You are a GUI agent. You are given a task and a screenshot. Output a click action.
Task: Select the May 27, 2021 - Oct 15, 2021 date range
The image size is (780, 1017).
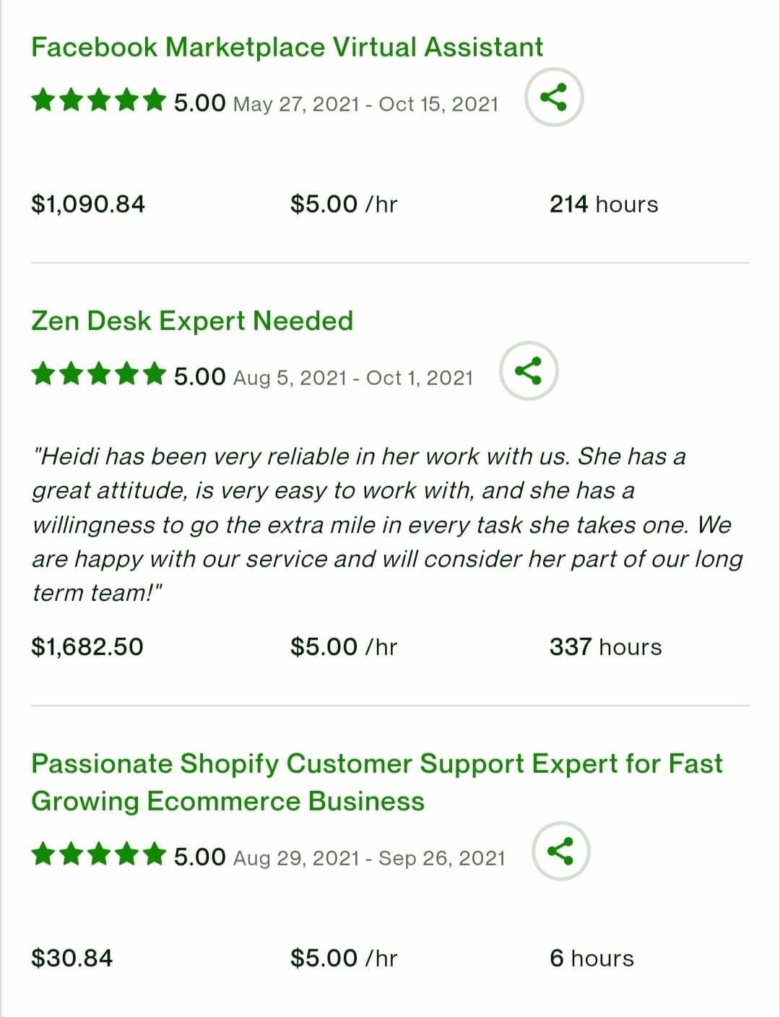[366, 104]
